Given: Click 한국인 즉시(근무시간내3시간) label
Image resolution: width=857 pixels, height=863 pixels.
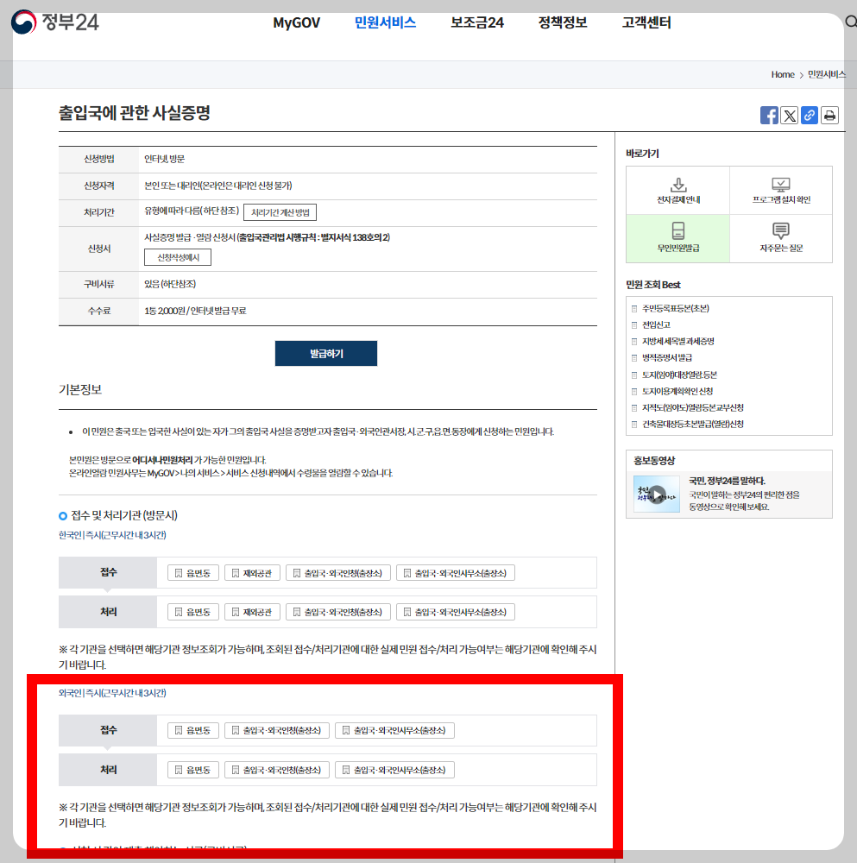Looking at the screenshot, I should tap(112, 535).
